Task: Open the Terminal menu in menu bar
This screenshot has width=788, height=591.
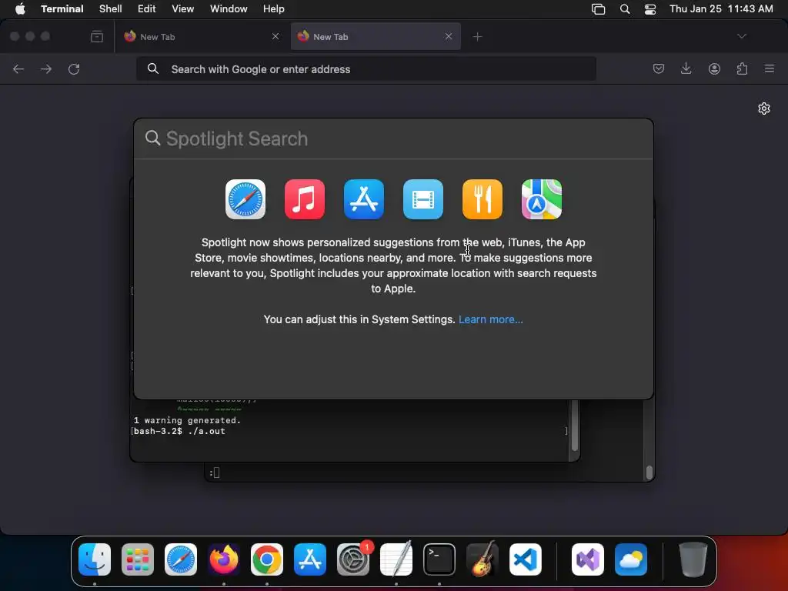Action: [x=62, y=9]
